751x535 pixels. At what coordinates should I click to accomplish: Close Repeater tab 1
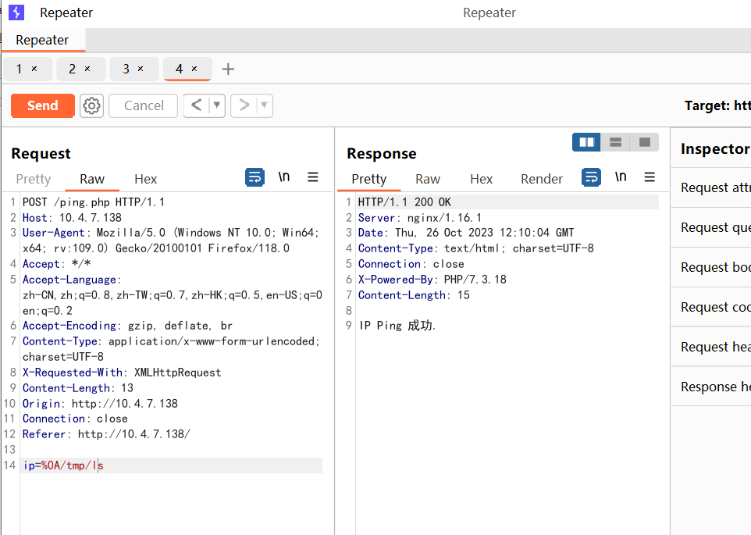coord(34,69)
